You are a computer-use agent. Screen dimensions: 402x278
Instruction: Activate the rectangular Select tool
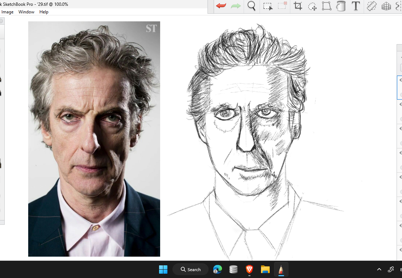[x=268, y=6]
